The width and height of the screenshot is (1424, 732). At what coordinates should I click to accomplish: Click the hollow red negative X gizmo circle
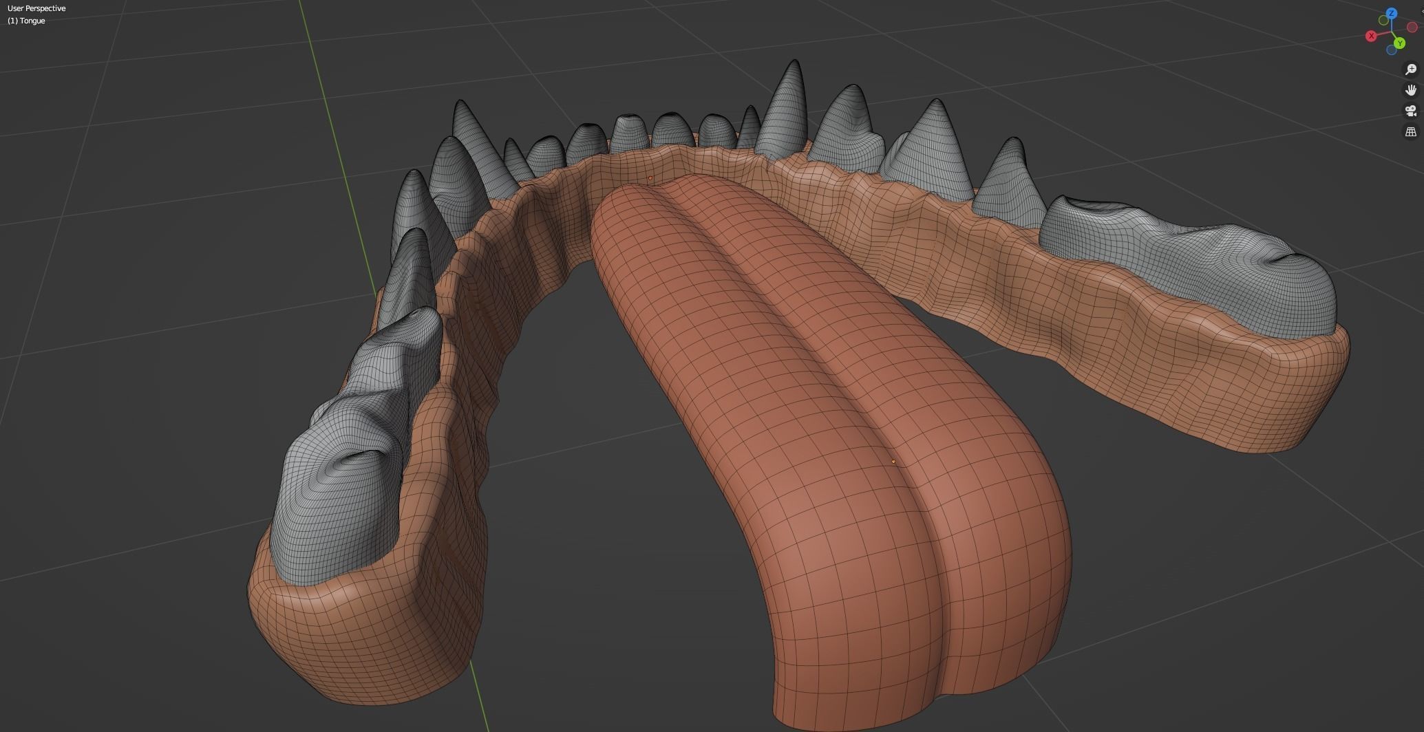point(1412,28)
